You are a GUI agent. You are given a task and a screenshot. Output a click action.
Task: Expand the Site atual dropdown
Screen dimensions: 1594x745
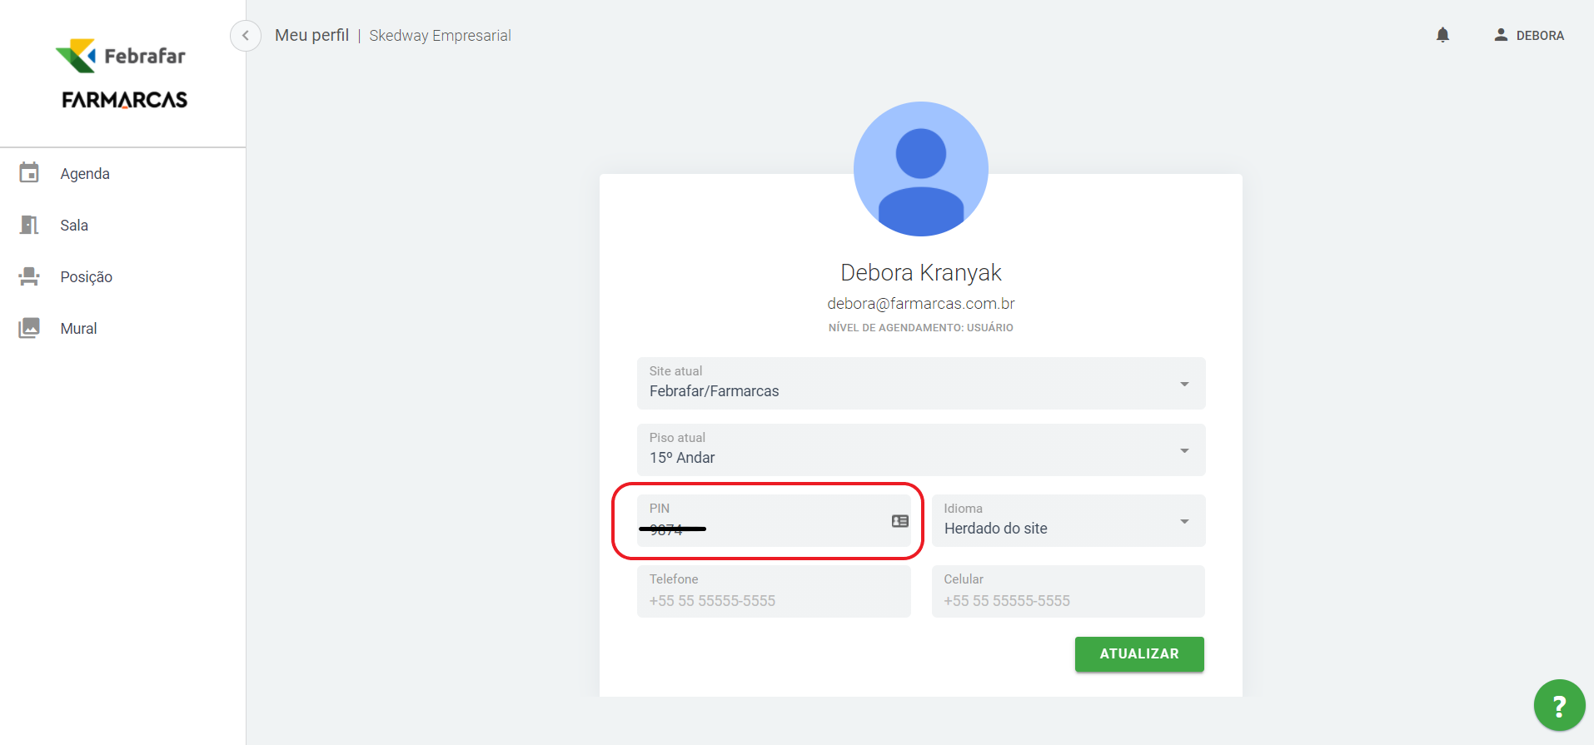coord(1183,384)
